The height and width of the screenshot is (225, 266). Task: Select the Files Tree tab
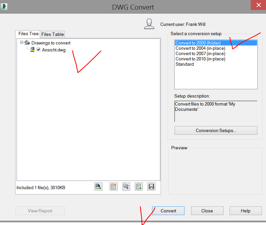pos(28,34)
